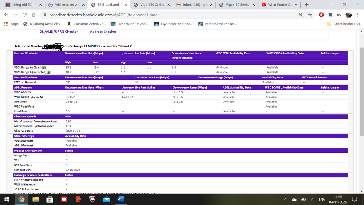Click the VDSL Range A (Clean) help icon
Image resolution: width=364 pixels, height=205 pixels.
coord(44,67)
